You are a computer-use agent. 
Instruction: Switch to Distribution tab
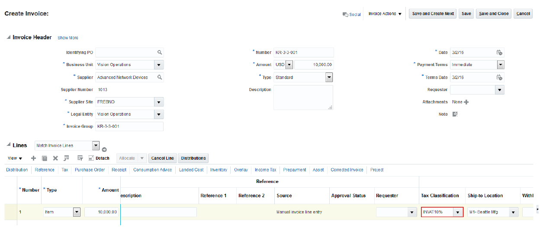(17, 170)
